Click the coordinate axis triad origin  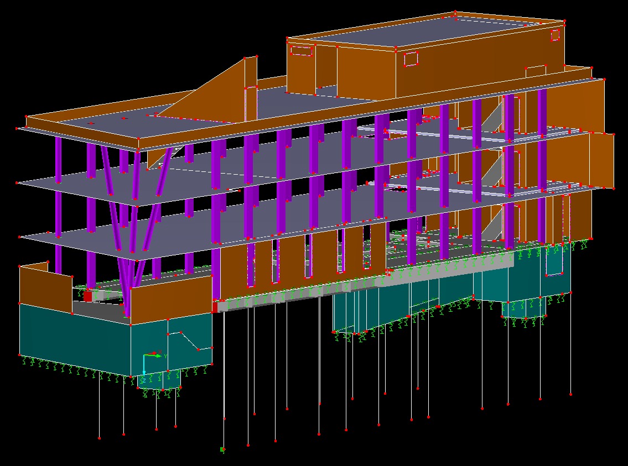(x=144, y=355)
